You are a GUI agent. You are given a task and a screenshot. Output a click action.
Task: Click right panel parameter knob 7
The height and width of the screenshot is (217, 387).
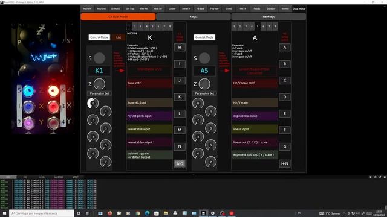[211, 162]
